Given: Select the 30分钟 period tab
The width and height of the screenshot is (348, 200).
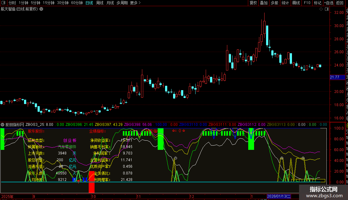Looking at the screenshot, I should (63, 3).
